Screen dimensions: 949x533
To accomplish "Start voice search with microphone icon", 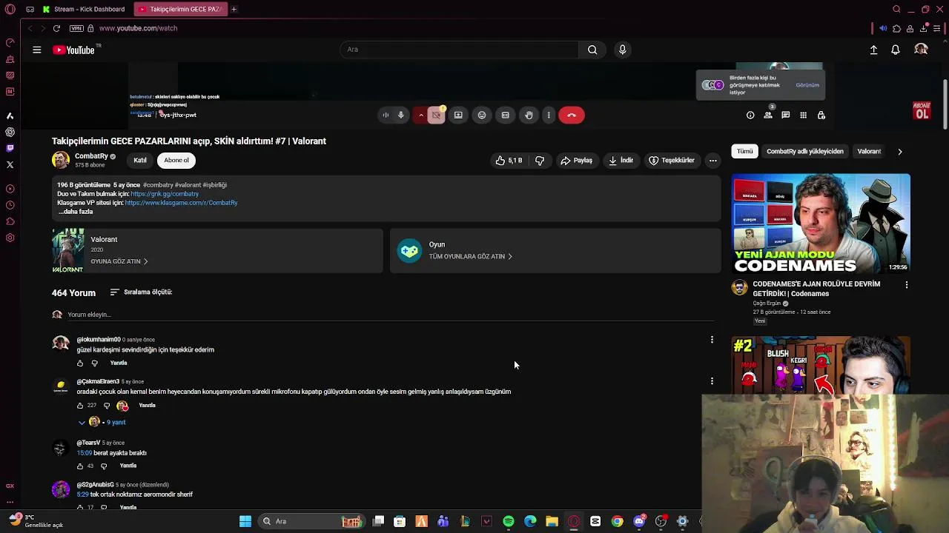I will click(622, 50).
